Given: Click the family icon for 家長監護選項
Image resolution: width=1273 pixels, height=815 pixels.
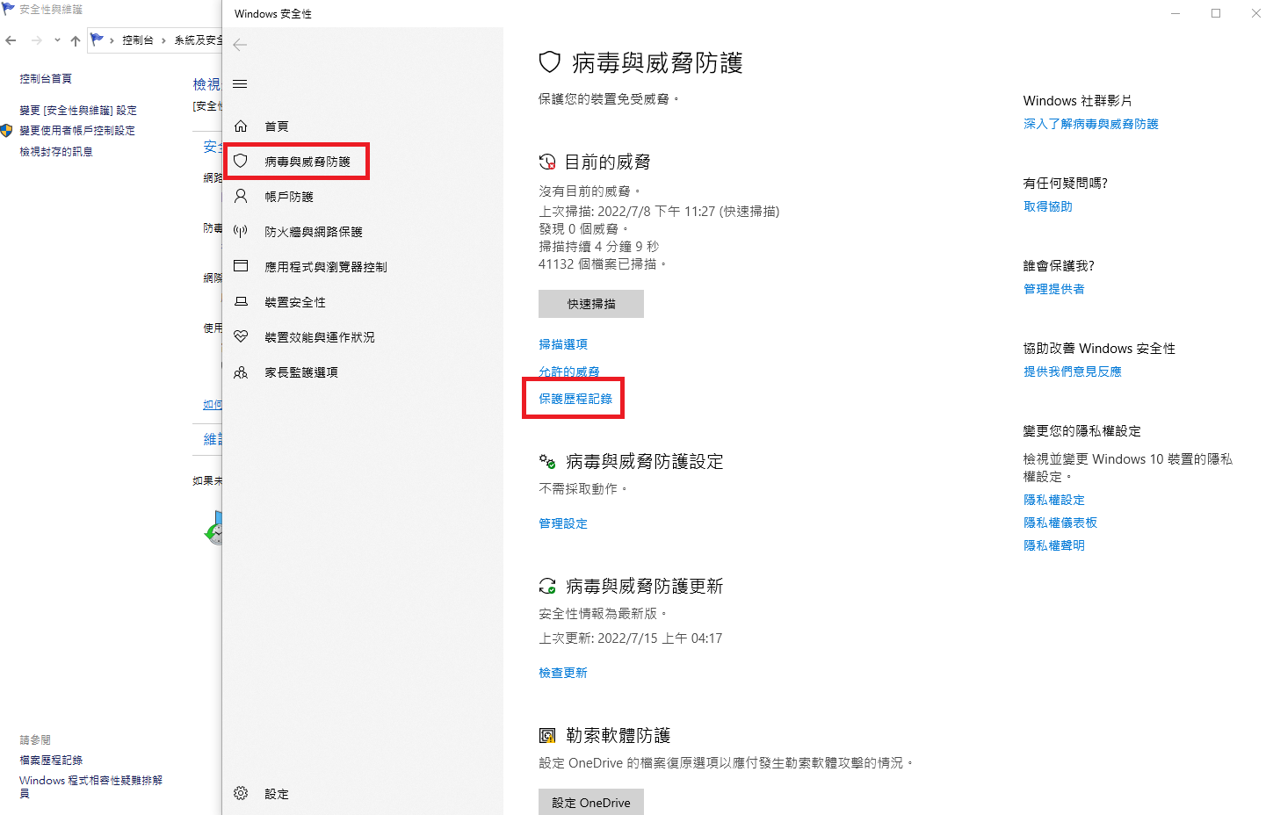Looking at the screenshot, I should click(x=241, y=372).
